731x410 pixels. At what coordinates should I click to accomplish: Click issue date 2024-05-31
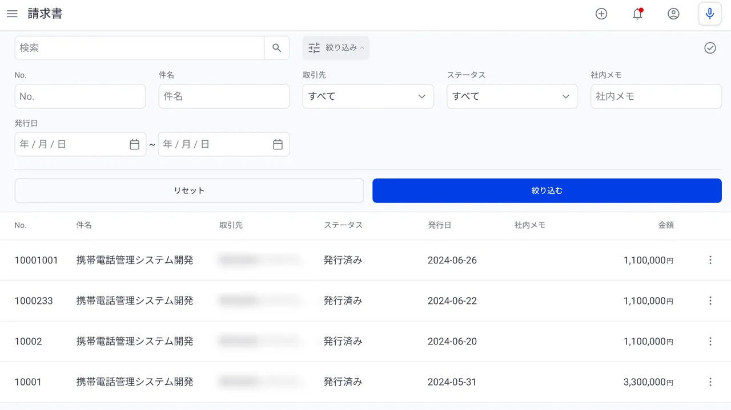coord(452,381)
